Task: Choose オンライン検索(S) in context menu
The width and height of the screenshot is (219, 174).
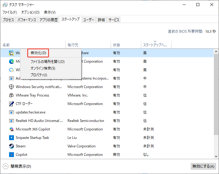Action: [x=43, y=68]
